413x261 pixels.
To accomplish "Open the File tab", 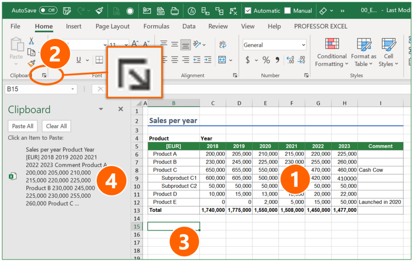I will tap(15, 26).
